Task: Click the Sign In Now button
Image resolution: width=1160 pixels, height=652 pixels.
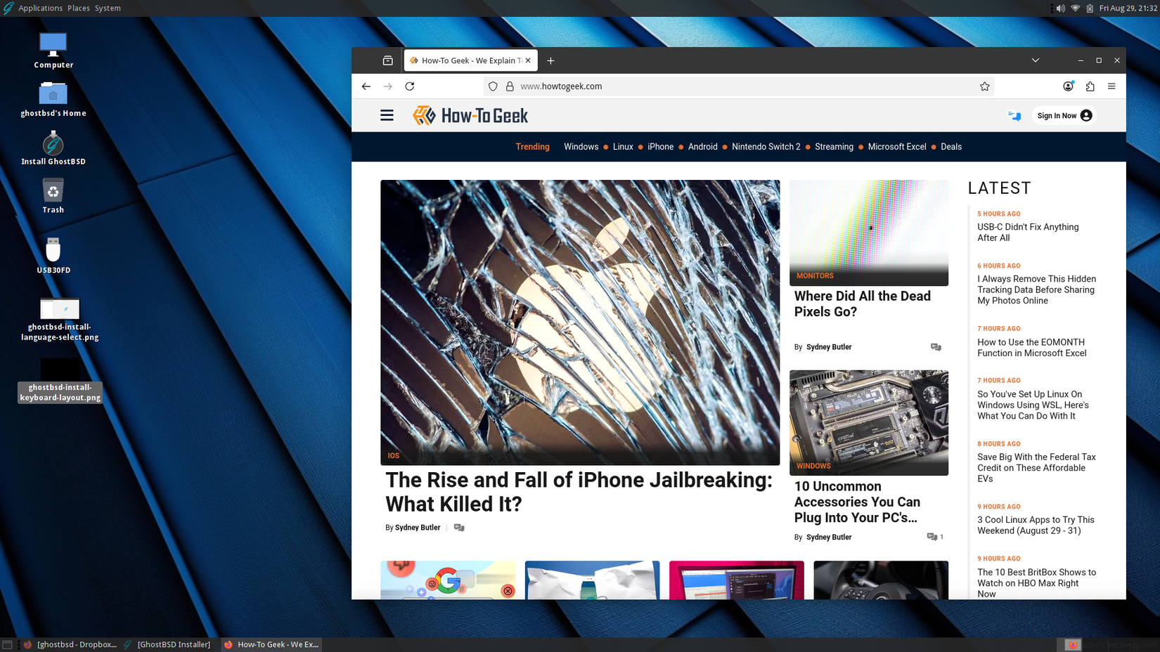Action: point(1063,115)
